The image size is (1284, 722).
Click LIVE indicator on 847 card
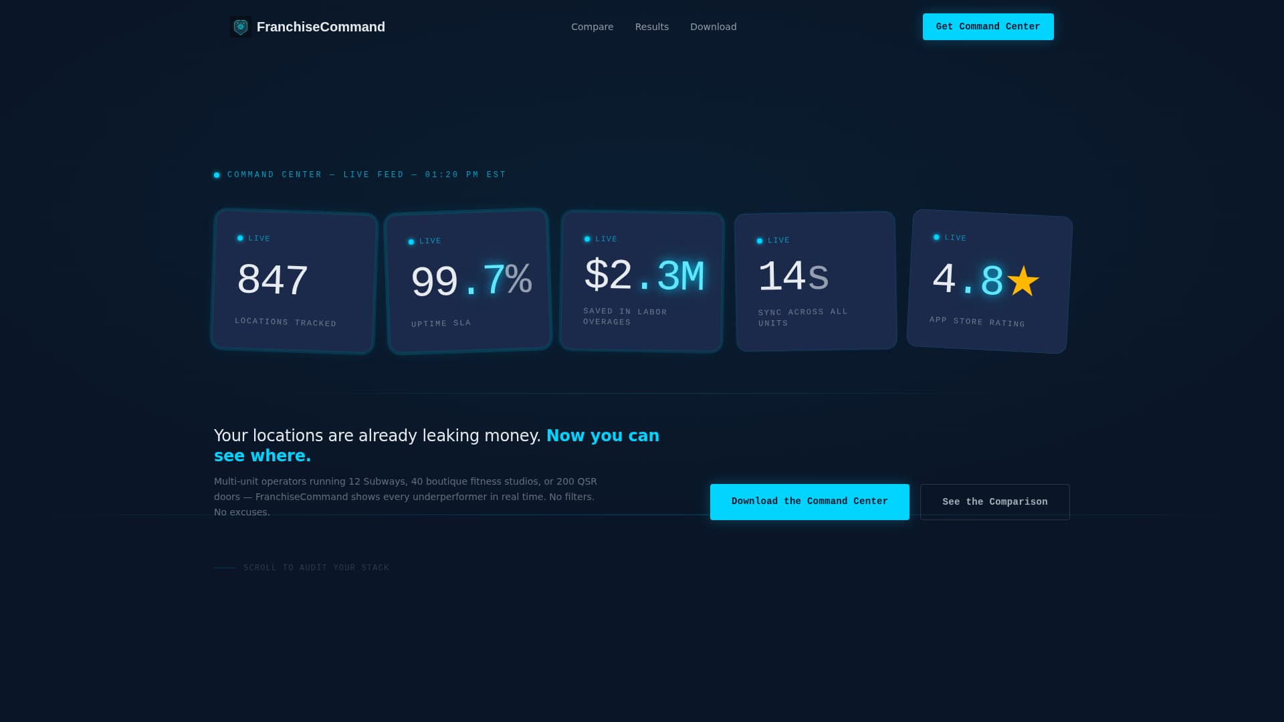coord(254,238)
